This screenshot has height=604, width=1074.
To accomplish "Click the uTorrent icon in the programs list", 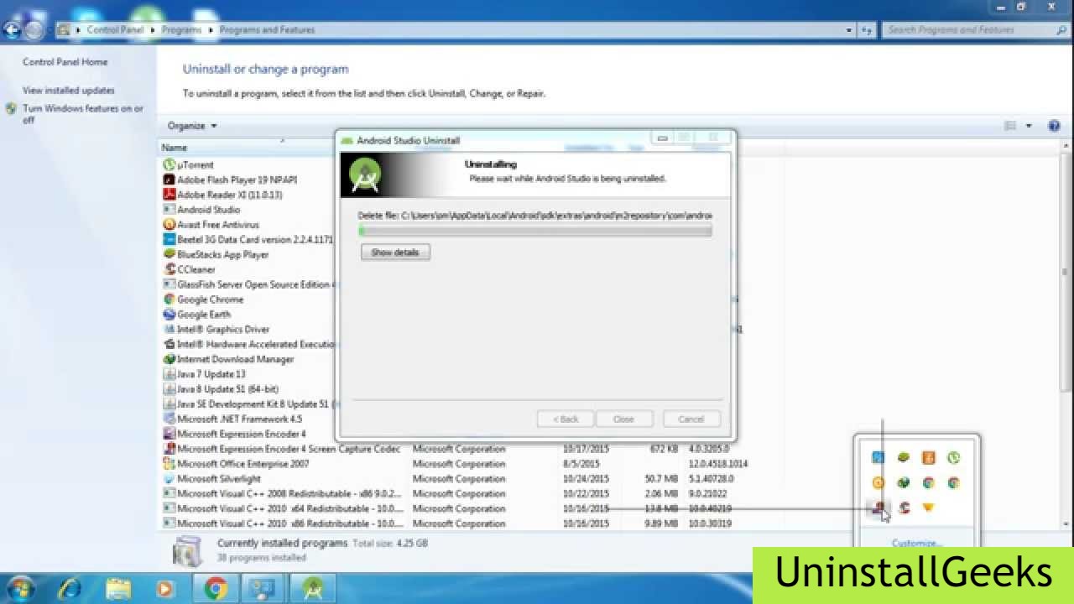I will pos(169,165).
